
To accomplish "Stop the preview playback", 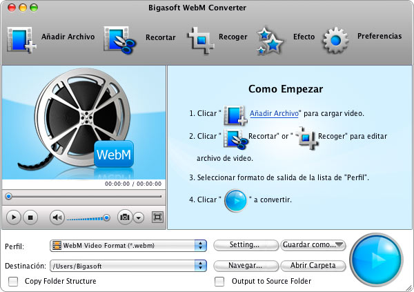I will pyautogui.click(x=30, y=217).
